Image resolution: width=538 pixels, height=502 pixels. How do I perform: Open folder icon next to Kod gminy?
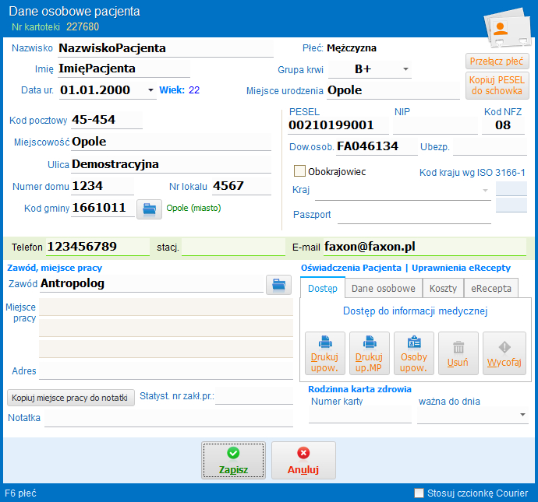[149, 209]
